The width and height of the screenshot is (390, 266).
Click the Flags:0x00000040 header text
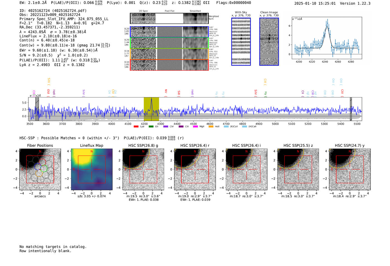[x=233, y=3]
